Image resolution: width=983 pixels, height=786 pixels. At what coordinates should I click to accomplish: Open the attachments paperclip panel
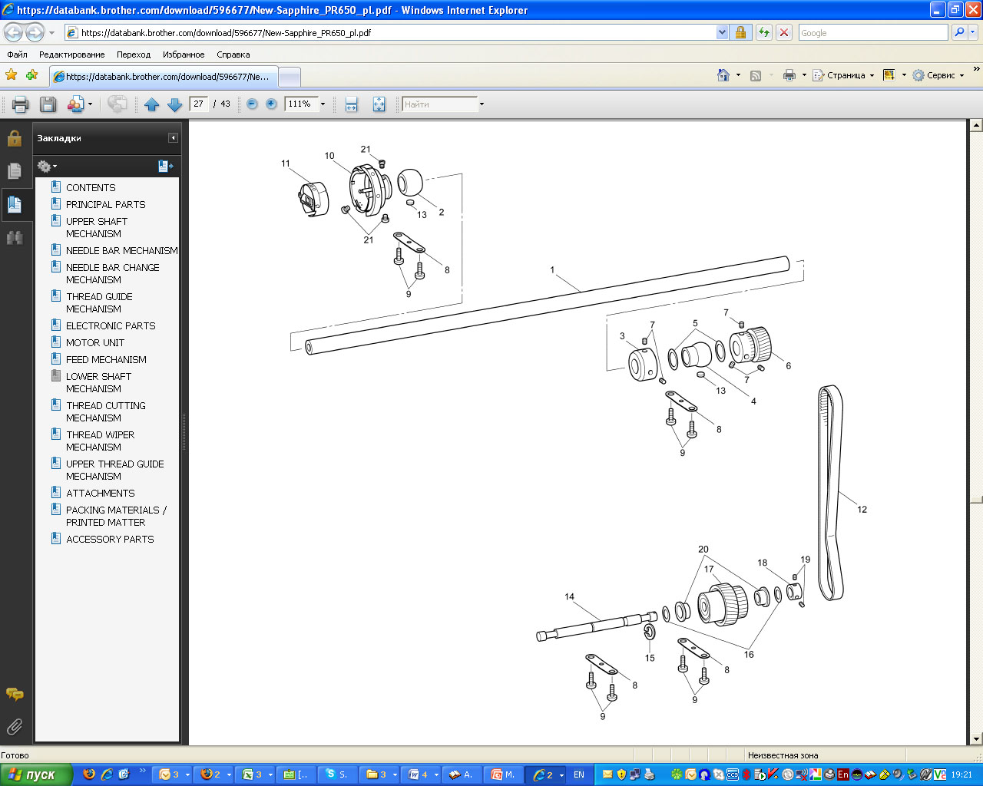(x=15, y=726)
